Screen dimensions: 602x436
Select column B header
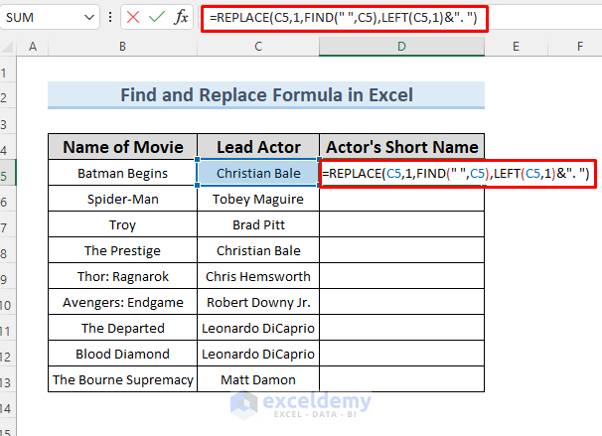pos(122,47)
